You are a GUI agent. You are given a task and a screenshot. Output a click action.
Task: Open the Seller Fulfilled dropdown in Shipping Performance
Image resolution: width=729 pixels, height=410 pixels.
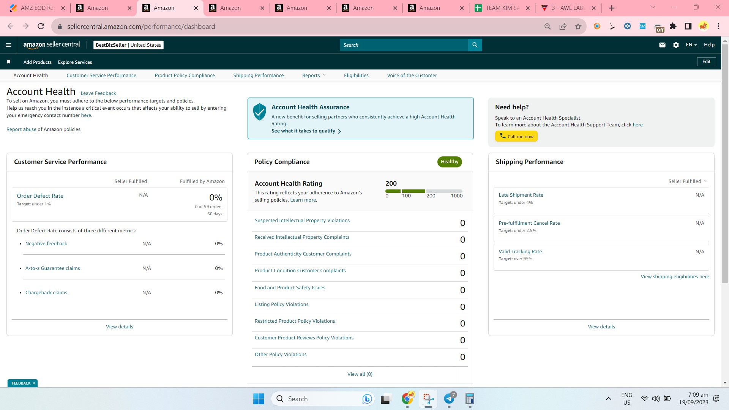pyautogui.click(x=688, y=181)
